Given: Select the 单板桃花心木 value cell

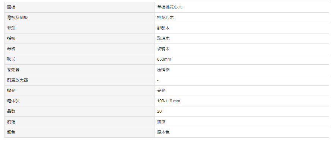Looking at the screenshot, I should click(242, 7).
